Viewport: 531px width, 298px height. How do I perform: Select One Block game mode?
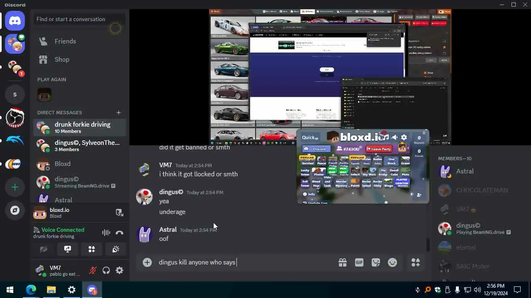coord(391,161)
